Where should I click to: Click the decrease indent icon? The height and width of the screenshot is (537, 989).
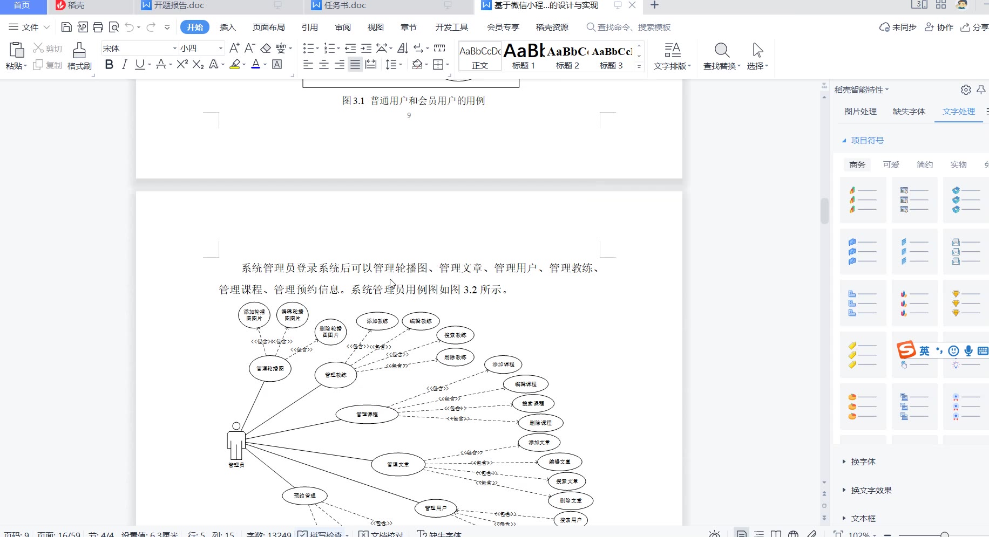tap(350, 49)
